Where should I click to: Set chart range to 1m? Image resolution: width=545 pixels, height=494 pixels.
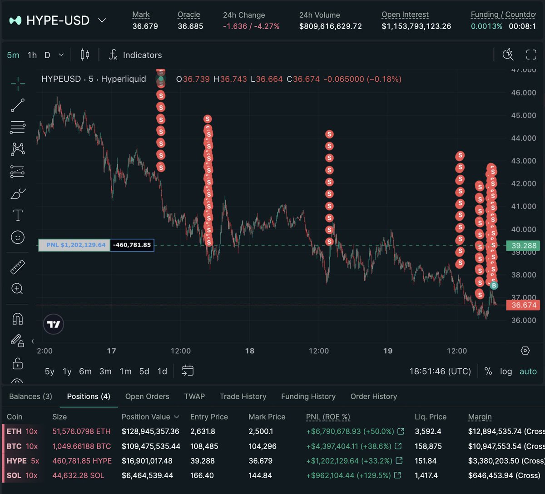[x=125, y=371]
